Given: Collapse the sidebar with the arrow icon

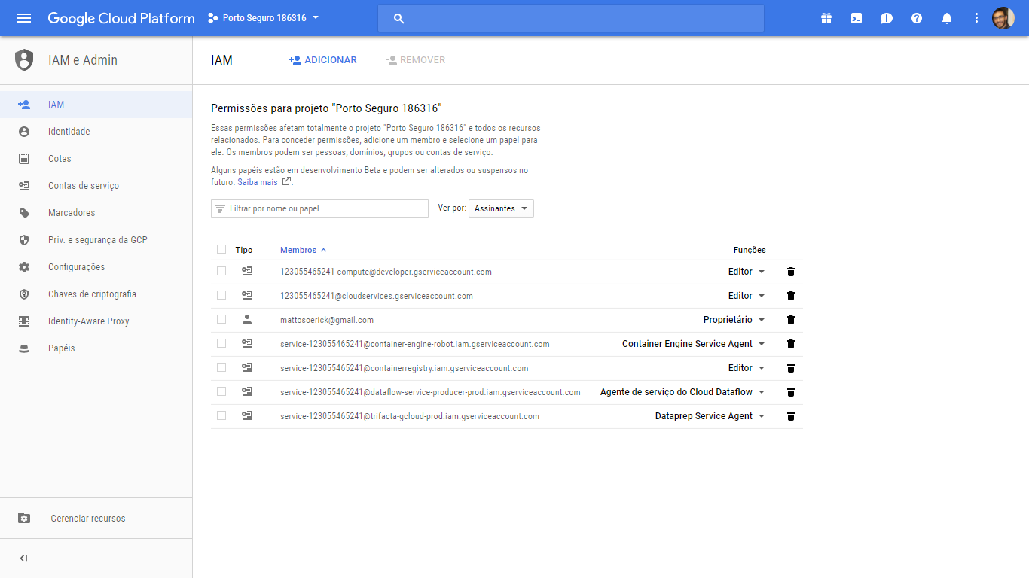Looking at the screenshot, I should pyautogui.click(x=24, y=558).
